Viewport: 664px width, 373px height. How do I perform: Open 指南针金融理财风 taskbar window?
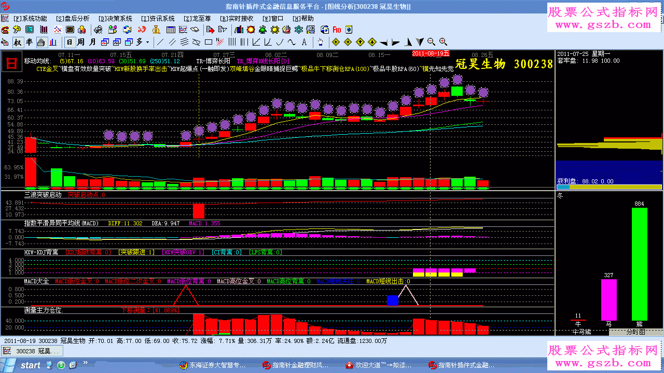coord(297,365)
